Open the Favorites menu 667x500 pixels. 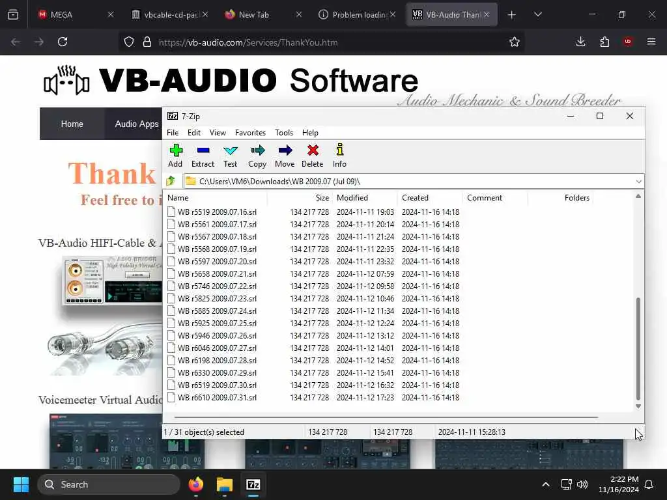coord(250,133)
